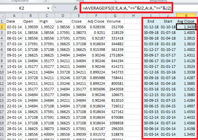Select Start date cell 01-07-17
Viewport: 198px width, 140px height.
coord(168,55)
